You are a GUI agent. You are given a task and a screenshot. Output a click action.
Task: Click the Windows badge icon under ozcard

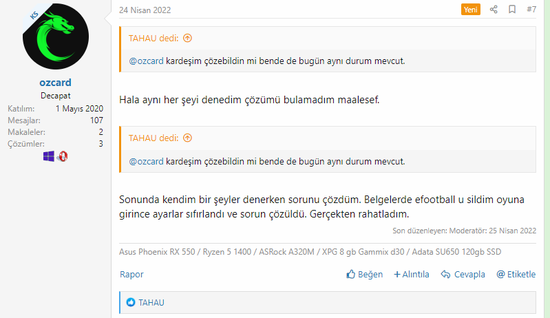pos(49,156)
